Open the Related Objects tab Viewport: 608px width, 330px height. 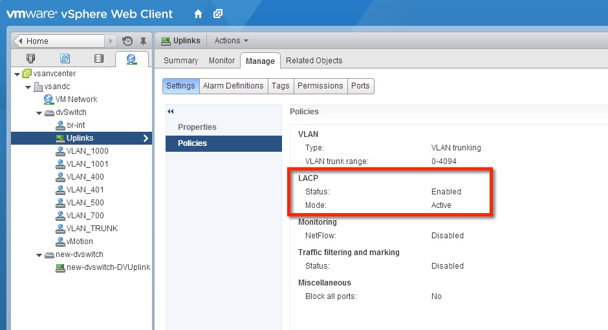314,61
